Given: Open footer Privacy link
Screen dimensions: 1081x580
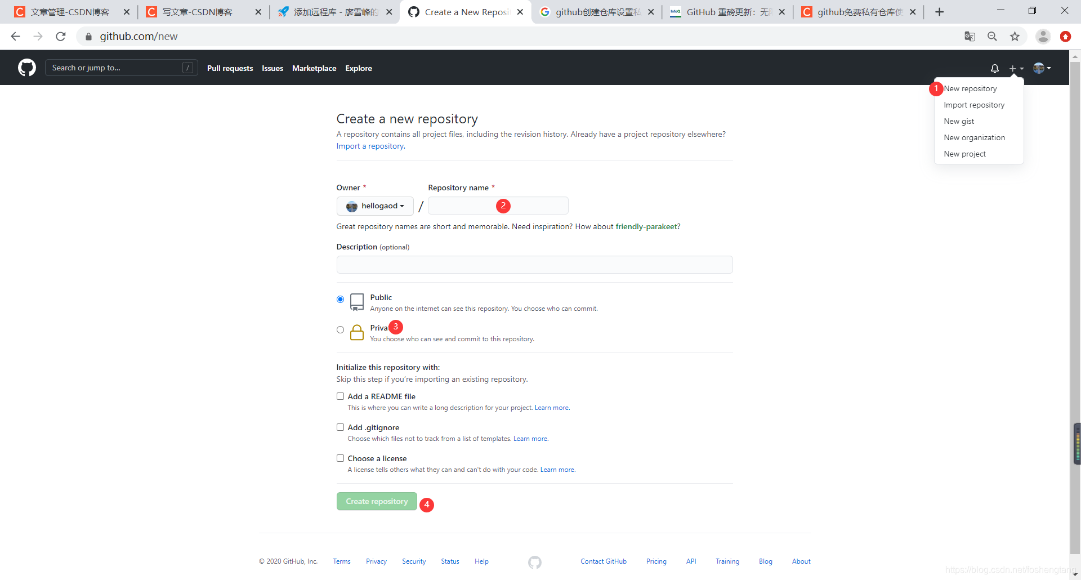Looking at the screenshot, I should (x=376, y=561).
